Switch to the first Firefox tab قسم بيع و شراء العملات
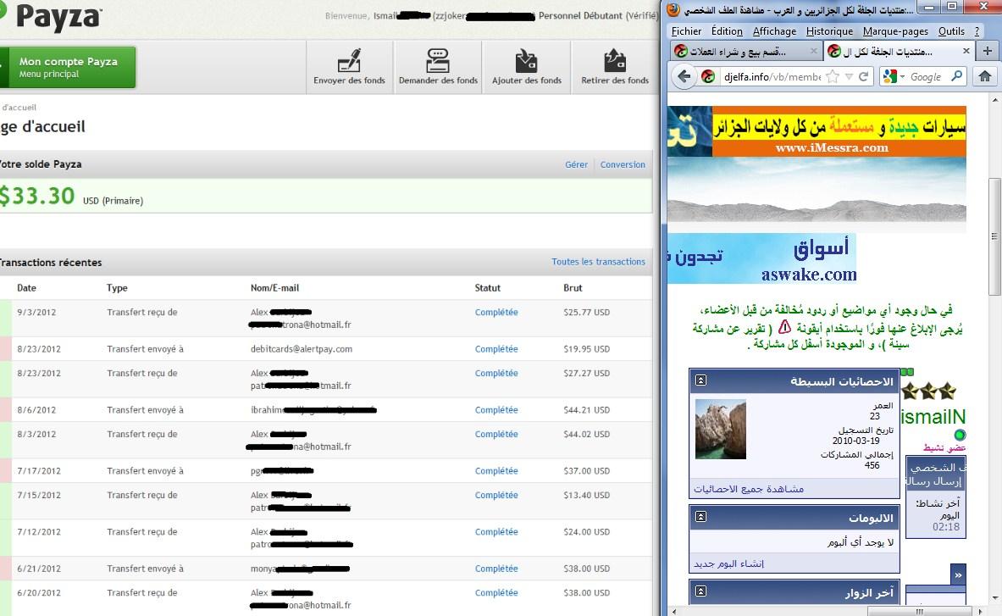 [745, 51]
